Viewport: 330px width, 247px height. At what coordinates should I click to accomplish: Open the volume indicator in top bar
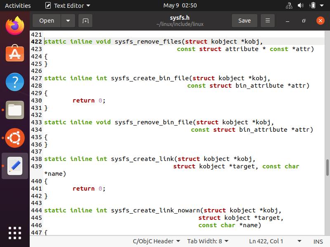(301, 6)
